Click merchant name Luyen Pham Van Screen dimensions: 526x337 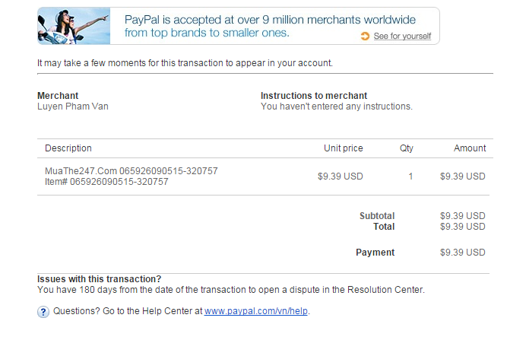pos(73,107)
